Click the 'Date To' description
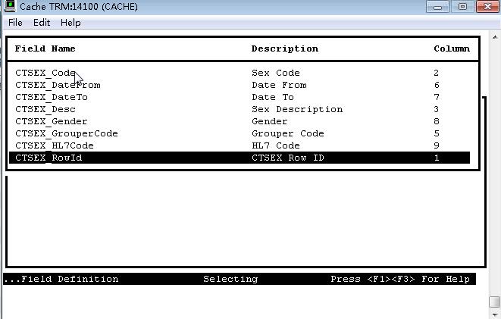Image resolution: width=501 pixels, height=319 pixels. pyautogui.click(x=273, y=97)
